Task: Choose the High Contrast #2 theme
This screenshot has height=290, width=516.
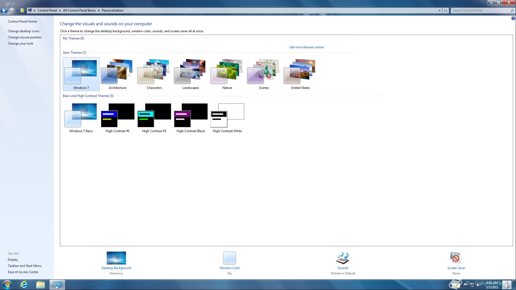Action: [154, 118]
